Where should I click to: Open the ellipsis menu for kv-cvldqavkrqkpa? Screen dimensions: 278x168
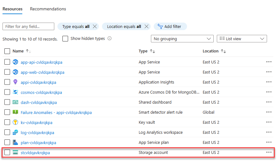269,122
